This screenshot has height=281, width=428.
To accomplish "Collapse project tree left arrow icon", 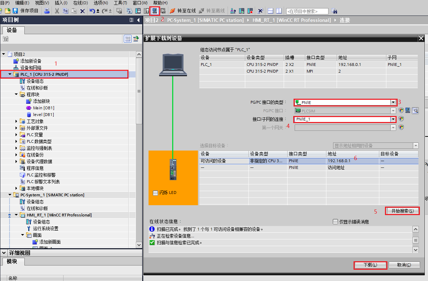I will pos(139,20).
